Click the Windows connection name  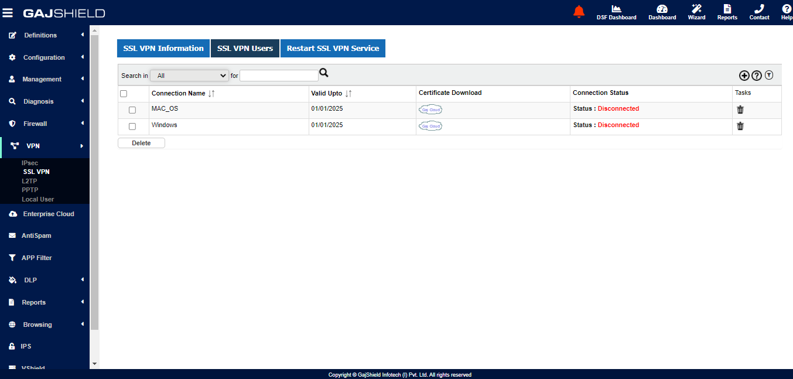[165, 125]
